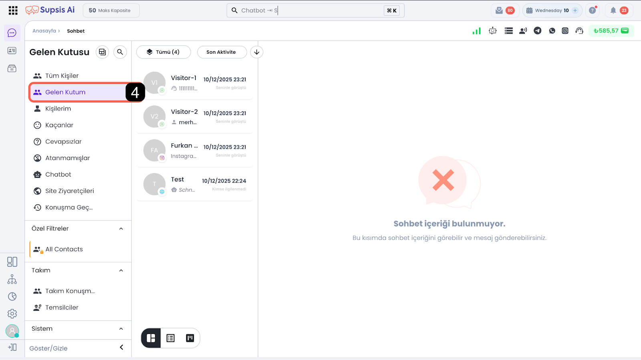Click the Telegram channel icon
641x360 pixels.
(538, 31)
